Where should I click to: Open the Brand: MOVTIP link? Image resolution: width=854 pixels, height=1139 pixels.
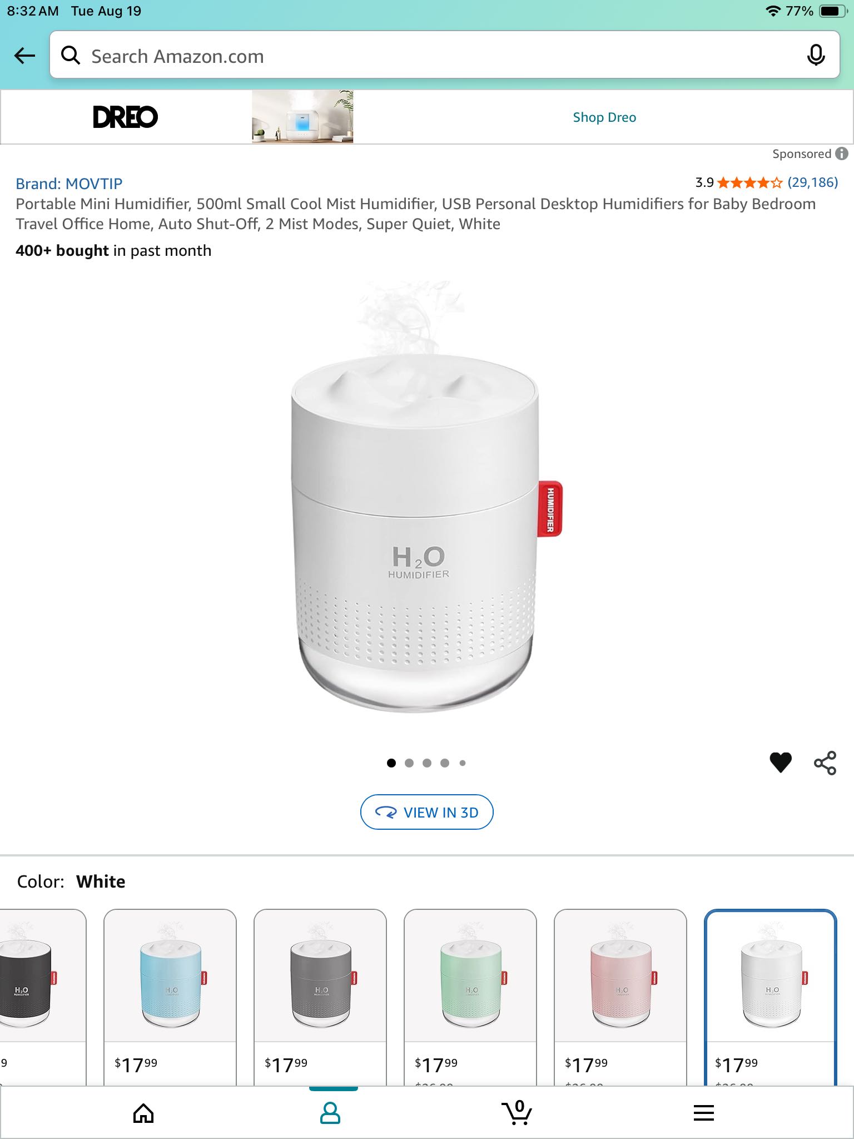pos(69,184)
